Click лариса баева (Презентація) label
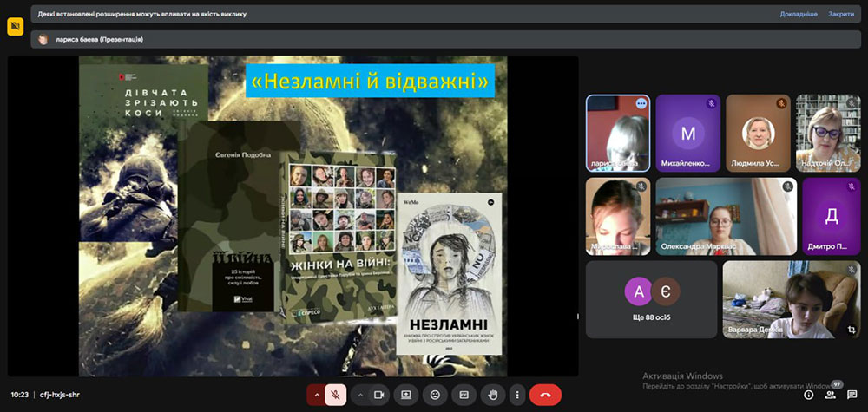The image size is (868, 412). tap(100, 39)
